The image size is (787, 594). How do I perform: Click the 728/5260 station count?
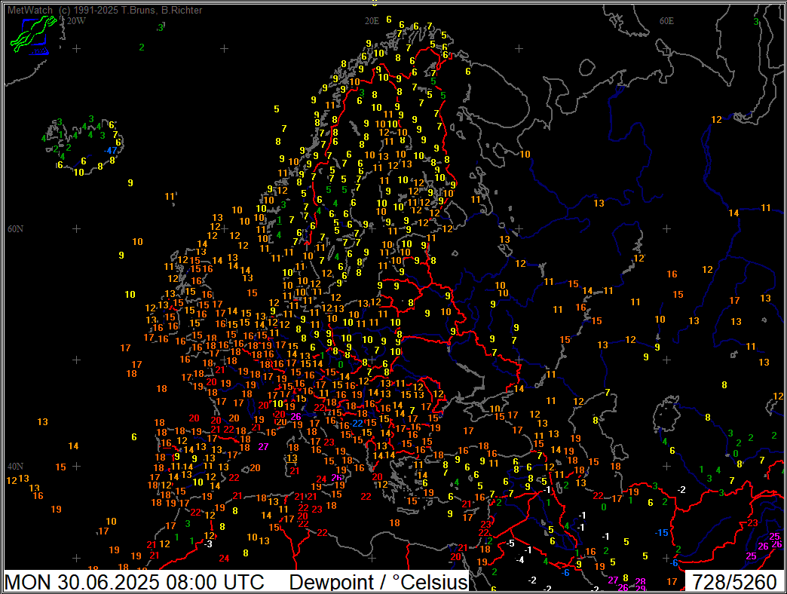(734, 582)
